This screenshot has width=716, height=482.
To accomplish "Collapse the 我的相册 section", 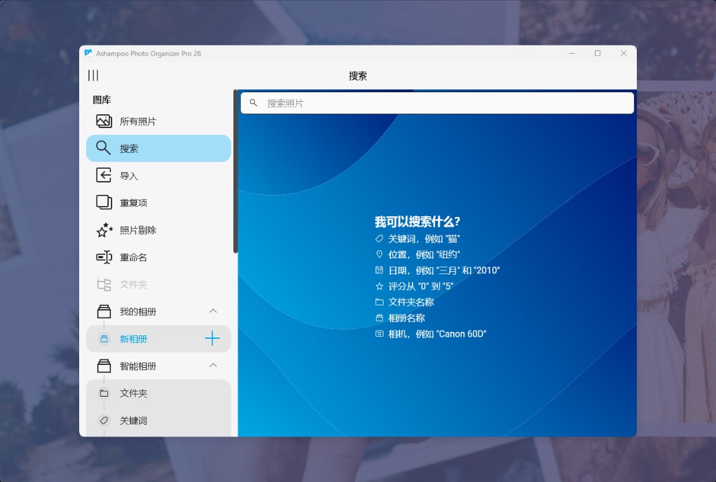I will point(213,311).
